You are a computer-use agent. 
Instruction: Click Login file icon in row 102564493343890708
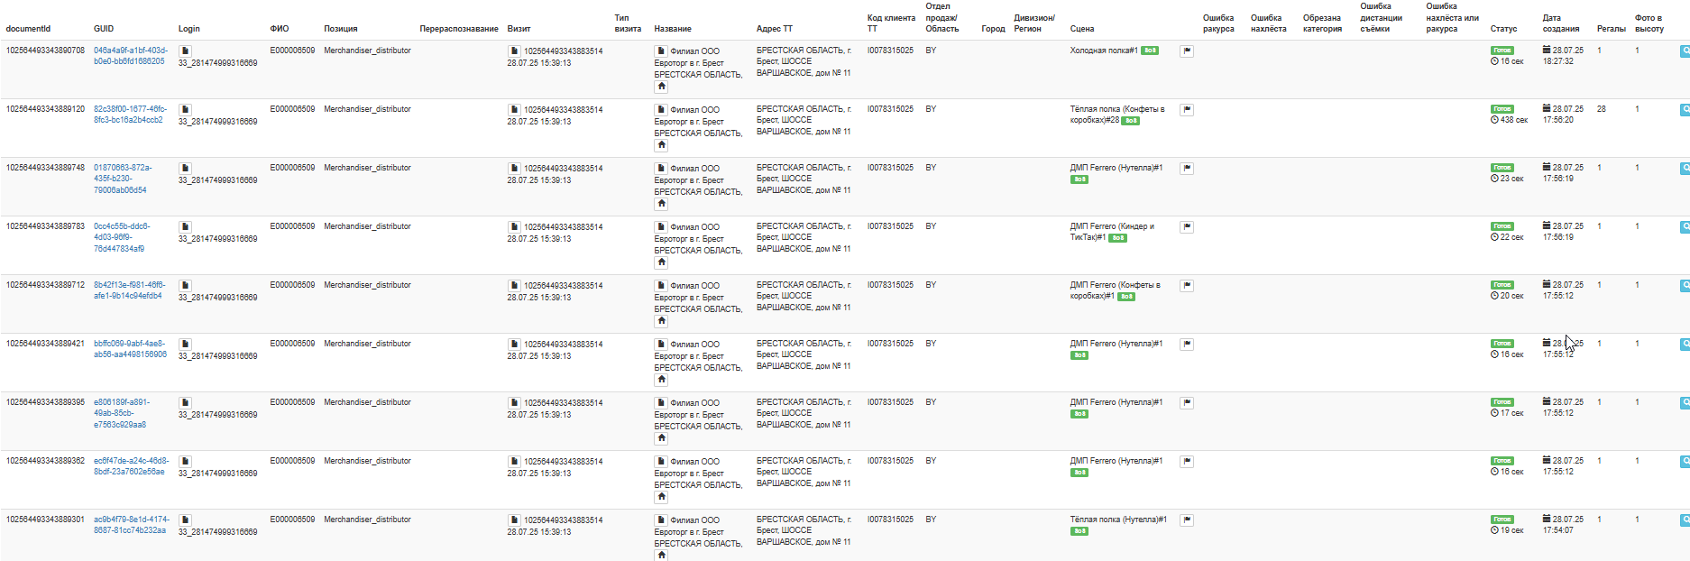coord(185,51)
